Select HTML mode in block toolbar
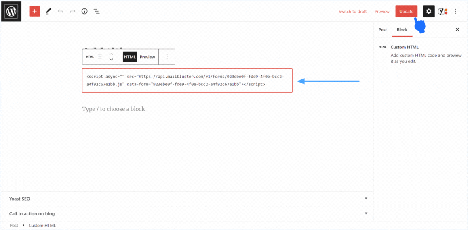Viewport: 468px width, 230px height. [130, 57]
